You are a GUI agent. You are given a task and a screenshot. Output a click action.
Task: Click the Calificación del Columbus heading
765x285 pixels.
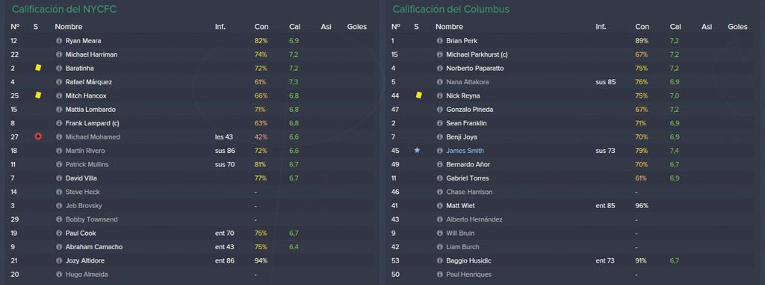(450, 9)
